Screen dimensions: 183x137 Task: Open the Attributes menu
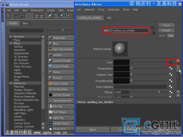[x=114, y=9]
